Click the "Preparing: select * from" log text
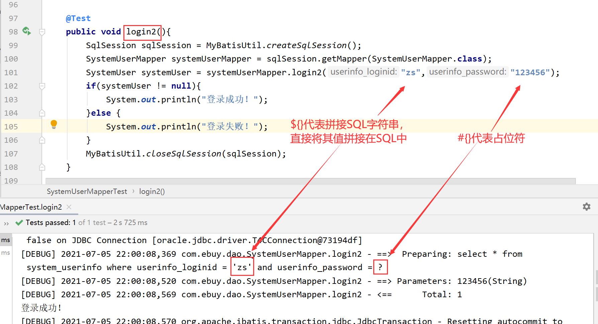Viewport: 598px width, 324px height. (462, 254)
